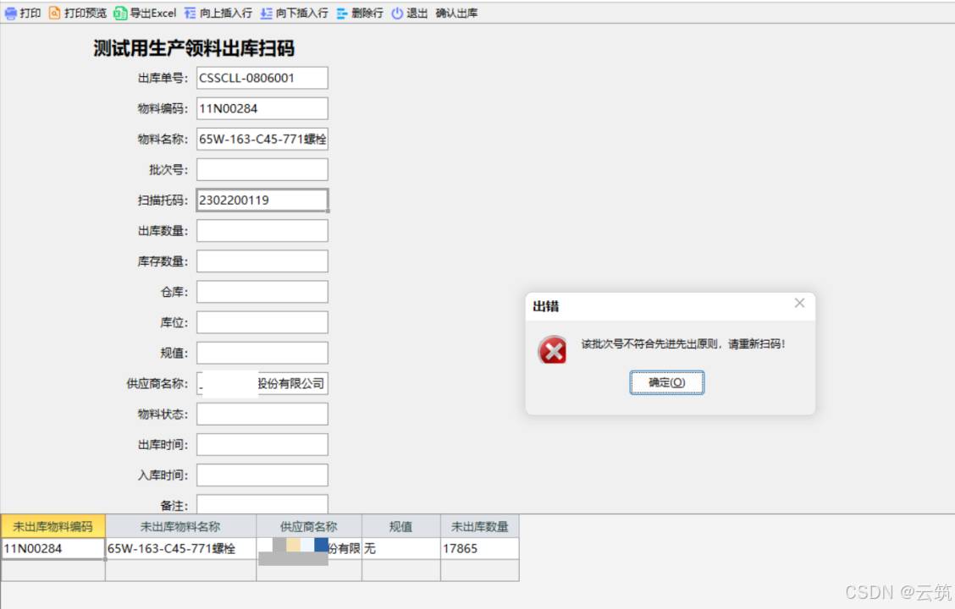Select the 出库数量 quantity field

click(262, 231)
